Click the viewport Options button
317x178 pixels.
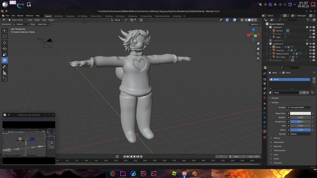click(x=255, y=24)
